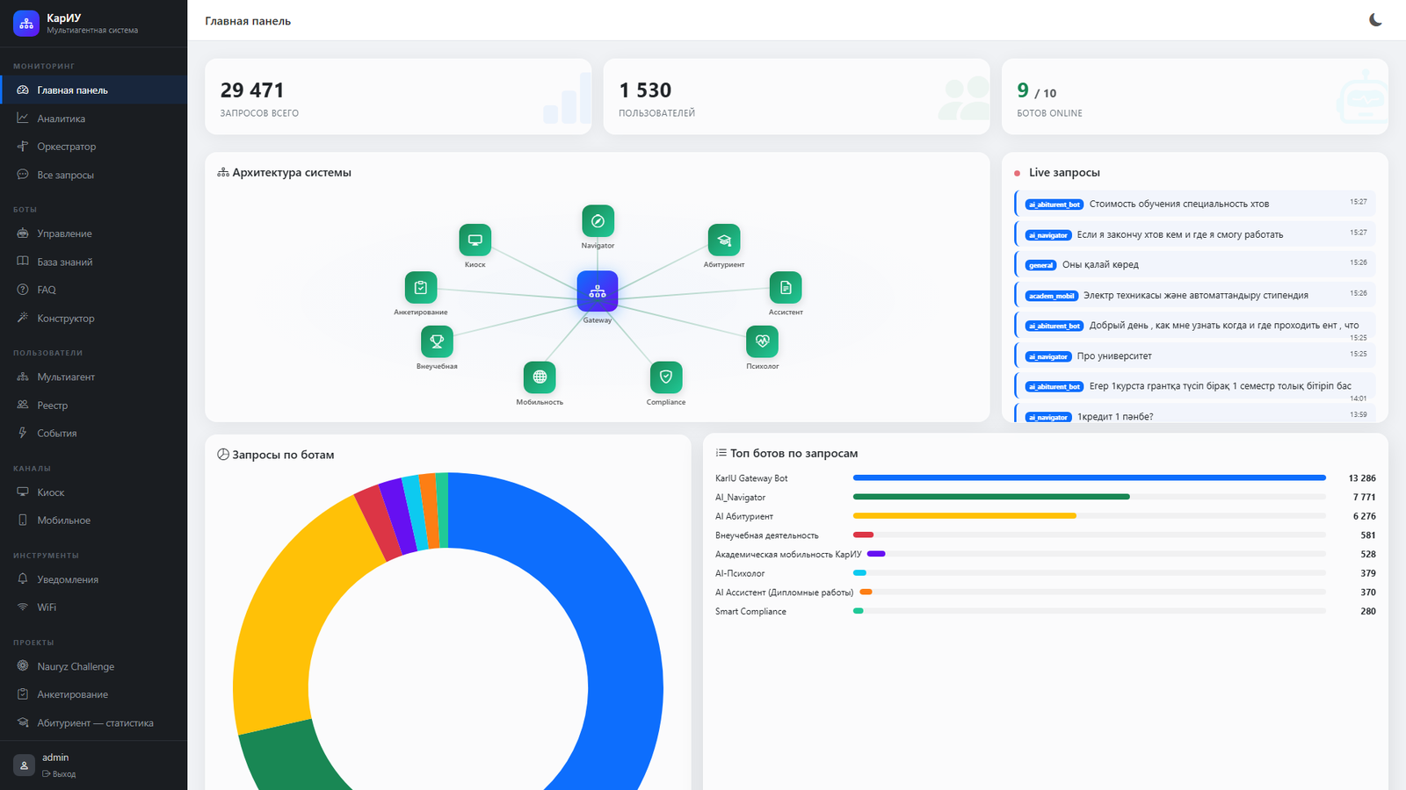This screenshot has height=790, width=1406.
Task: Click the FAQ question mark icon
Action: pos(23,290)
